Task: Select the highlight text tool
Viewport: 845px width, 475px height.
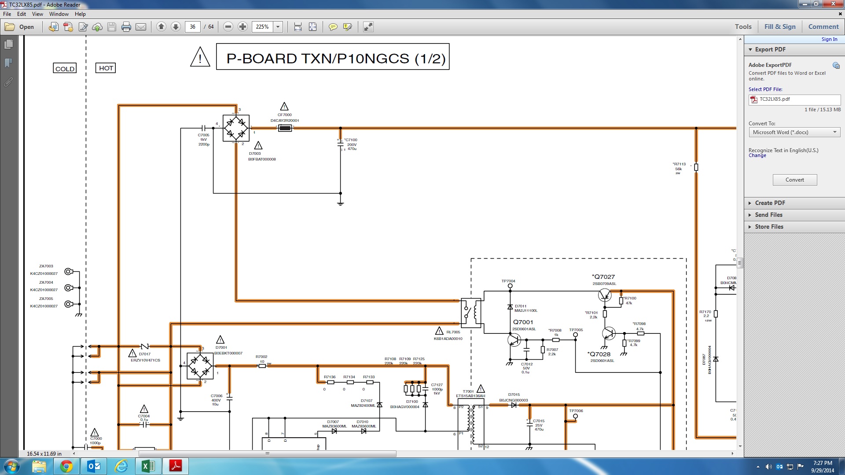Action: coord(347,27)
